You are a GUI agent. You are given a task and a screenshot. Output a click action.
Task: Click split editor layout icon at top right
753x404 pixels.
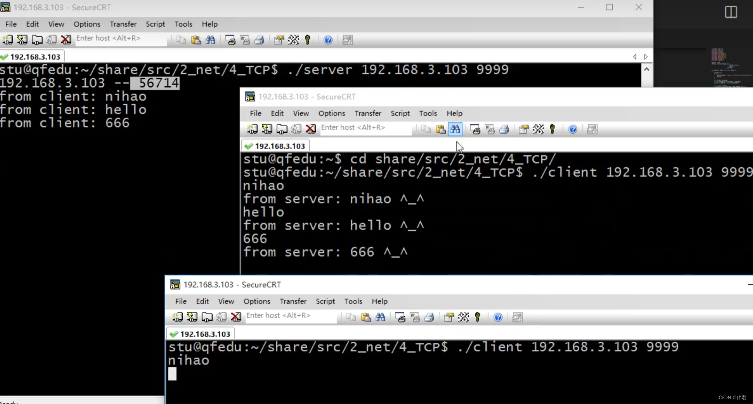click(x=731, y=12)
